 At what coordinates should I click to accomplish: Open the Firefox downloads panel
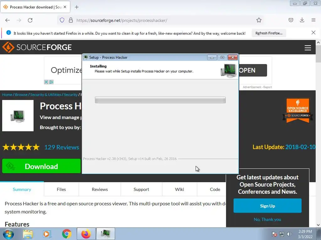pyautogui.click(x=302, y=20)
